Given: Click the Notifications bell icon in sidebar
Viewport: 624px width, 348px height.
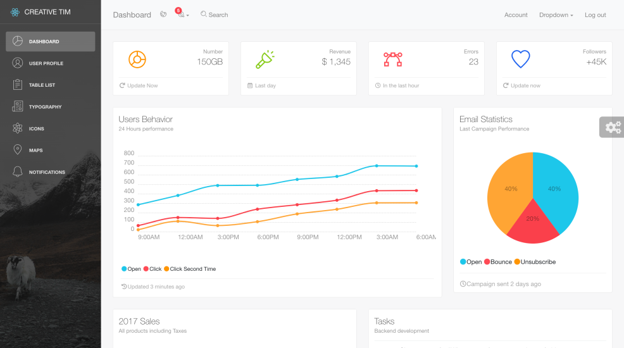Looking at the screenshot, I should [18, 172].
